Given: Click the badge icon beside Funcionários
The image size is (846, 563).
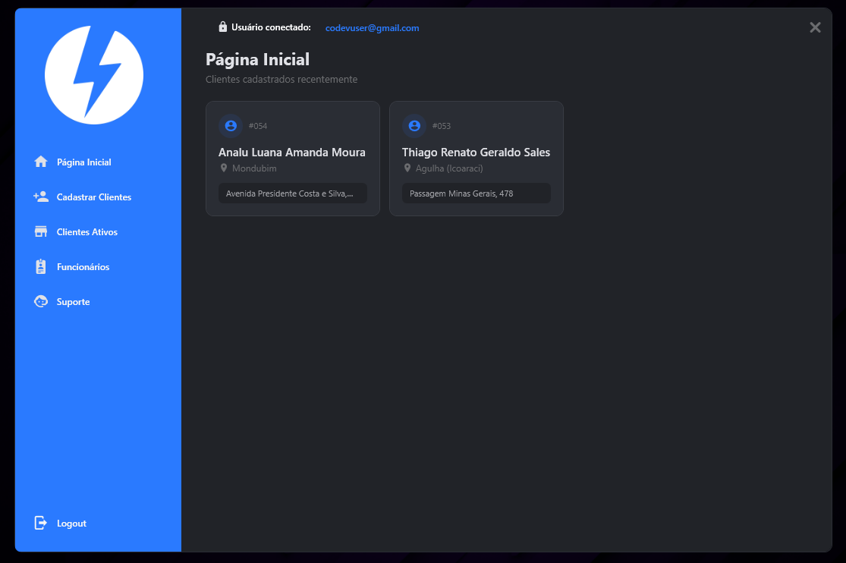Looking at the screenshot, I should pos(41,266).
